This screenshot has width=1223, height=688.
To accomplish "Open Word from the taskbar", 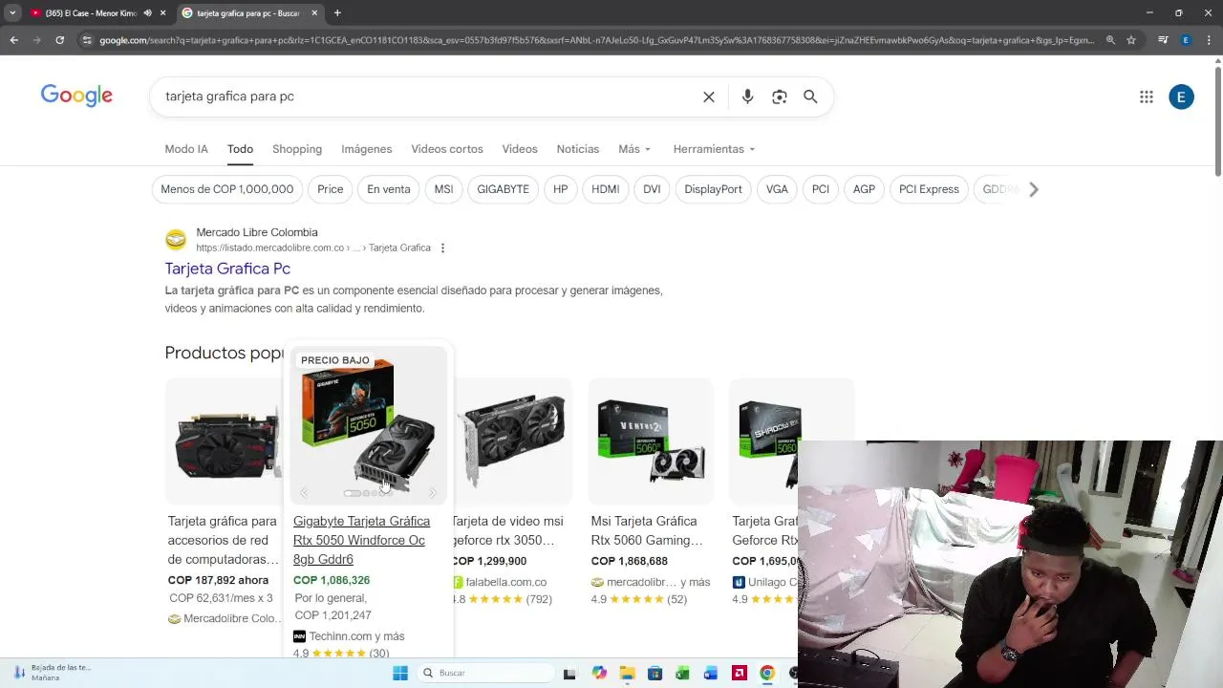I will tap(711, 673).
